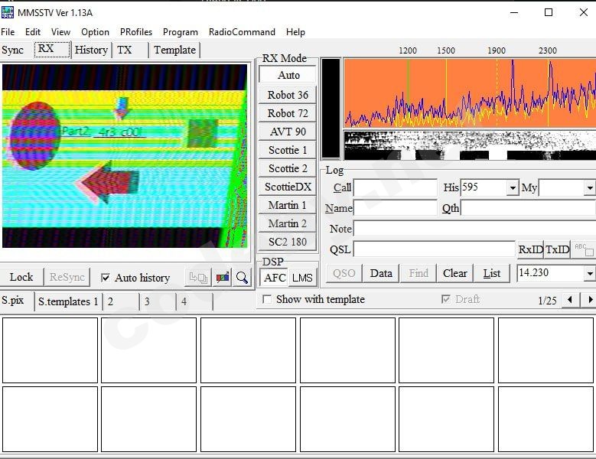
Task: Switch to stock templates tab 4
Action: tap(194, 301)
